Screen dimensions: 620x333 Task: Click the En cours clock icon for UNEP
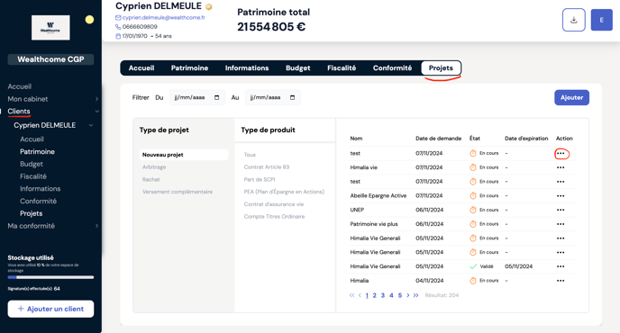[x=473, y=210]
